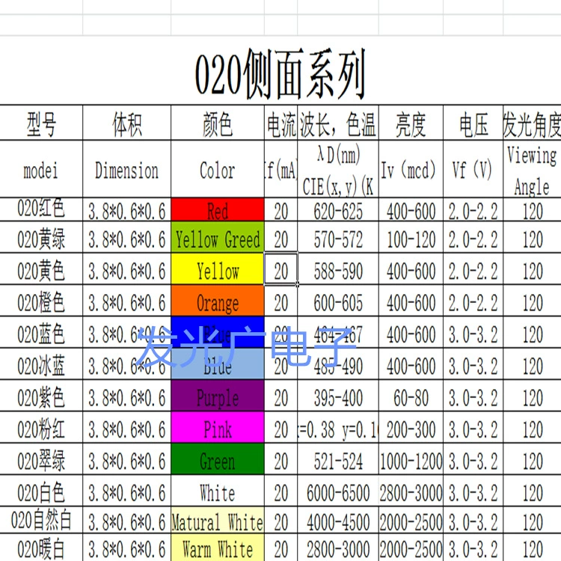The height and width of the screenshot is (561, 561).
Task: Click the Yellow color cell
Action: tap(218, 269)
